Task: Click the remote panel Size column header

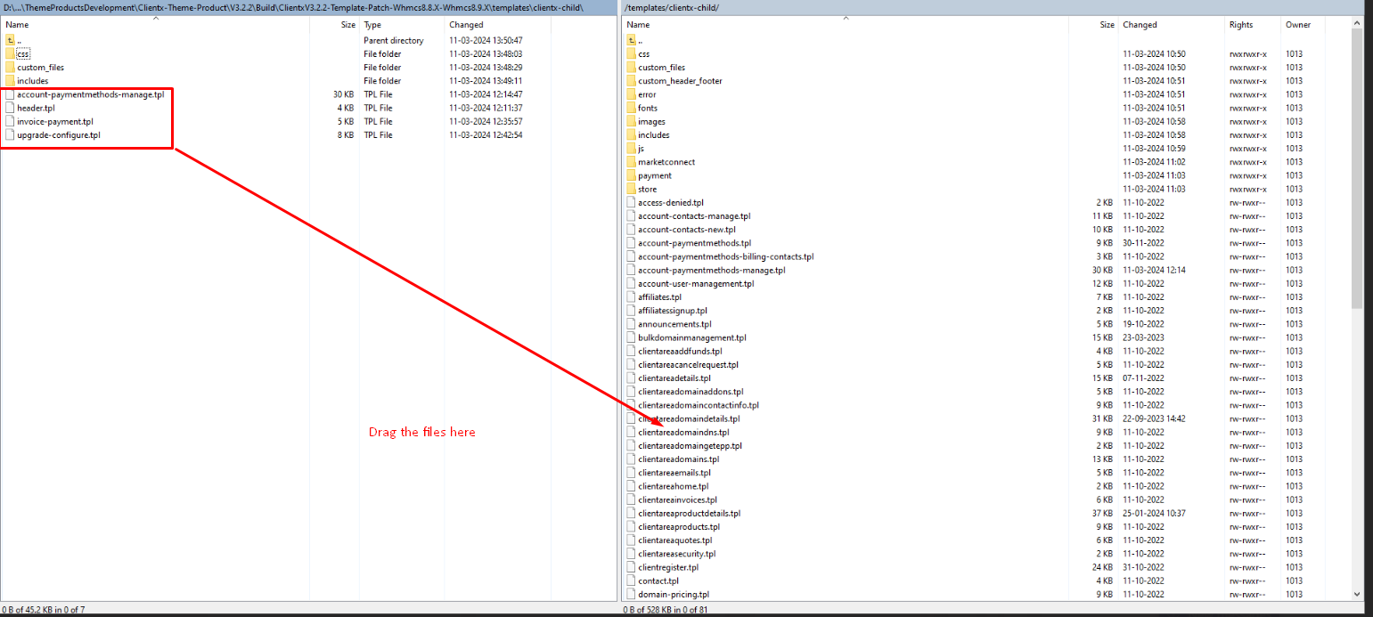Action: point(1107,25)
